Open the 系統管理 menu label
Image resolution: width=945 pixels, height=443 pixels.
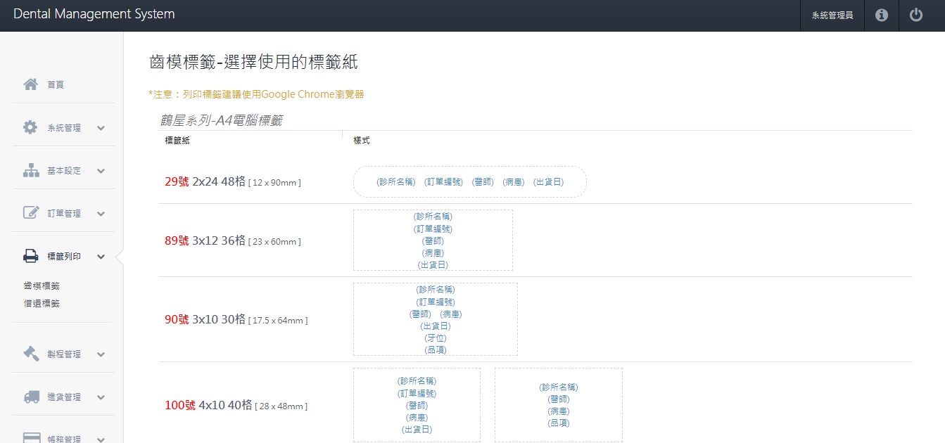click(64, 128)
